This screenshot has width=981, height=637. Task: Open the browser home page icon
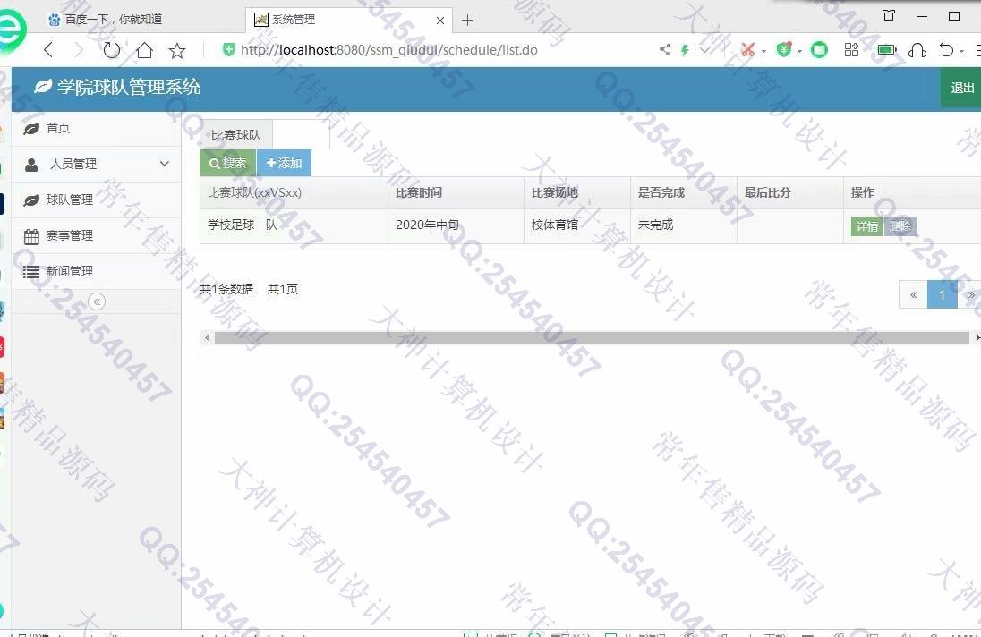click(144, 49)
